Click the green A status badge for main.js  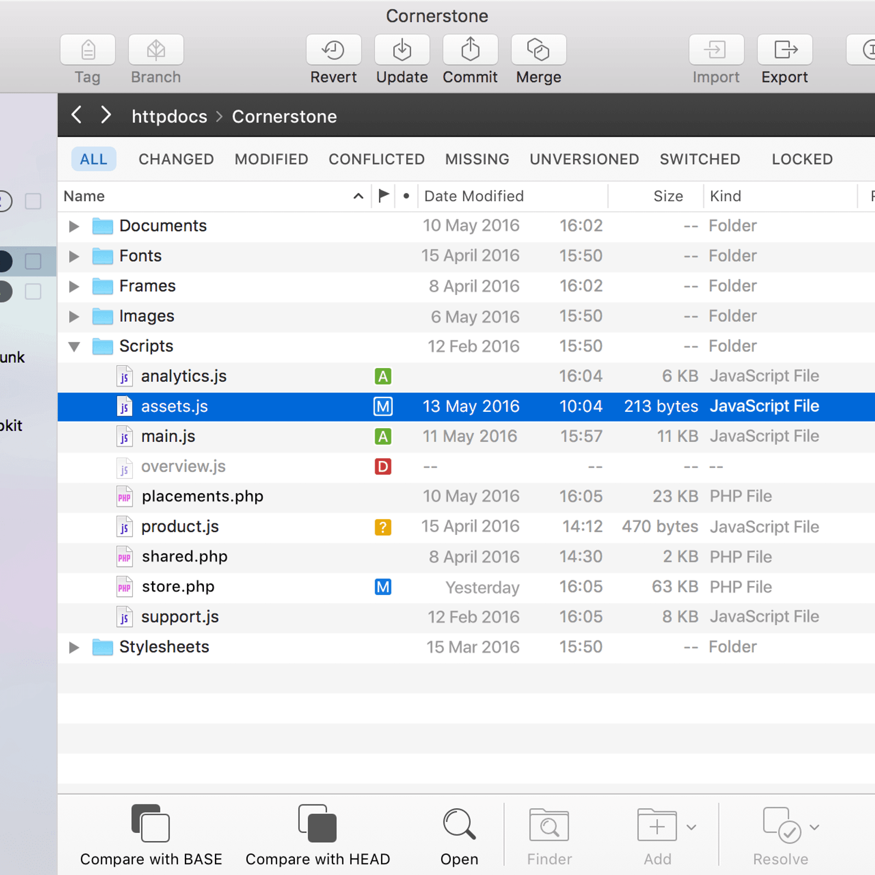click(383, 436)
